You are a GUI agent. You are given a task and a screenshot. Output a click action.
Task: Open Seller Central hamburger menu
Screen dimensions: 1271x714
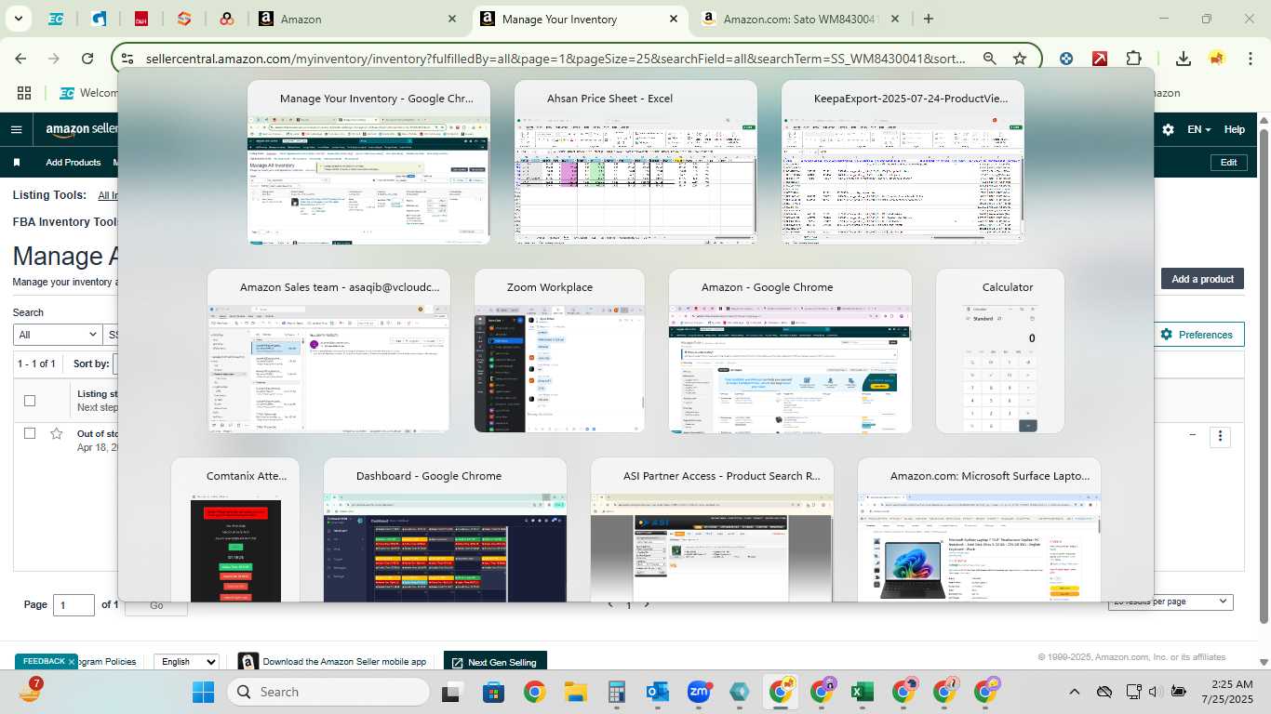point(16,130)
